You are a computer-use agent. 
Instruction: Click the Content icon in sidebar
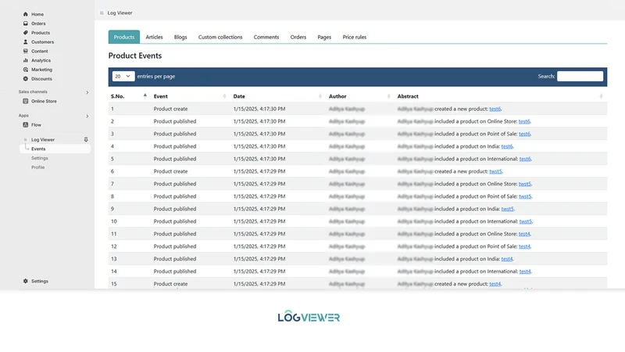tap(26, 51)
